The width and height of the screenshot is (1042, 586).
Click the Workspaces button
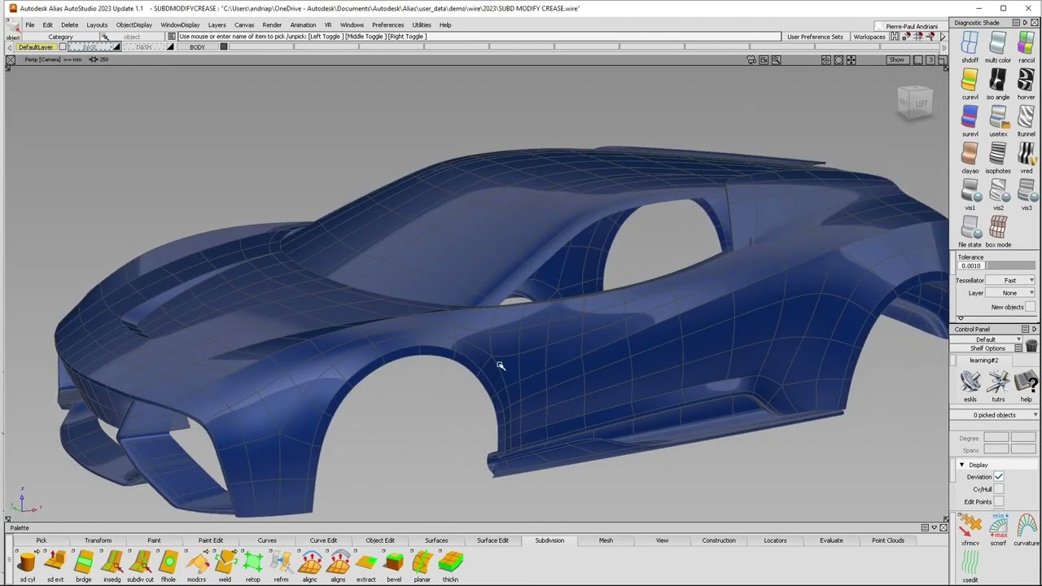[x=869, y=37]
